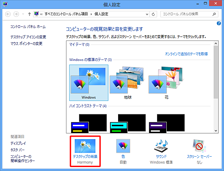Viewport: 224px width, 171px height.
Task: Select the cyan high contrast theme
Action: (x=128, y=123)
